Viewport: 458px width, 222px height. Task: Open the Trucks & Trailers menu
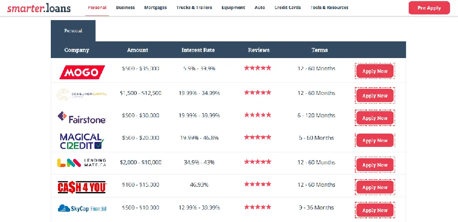194,8
